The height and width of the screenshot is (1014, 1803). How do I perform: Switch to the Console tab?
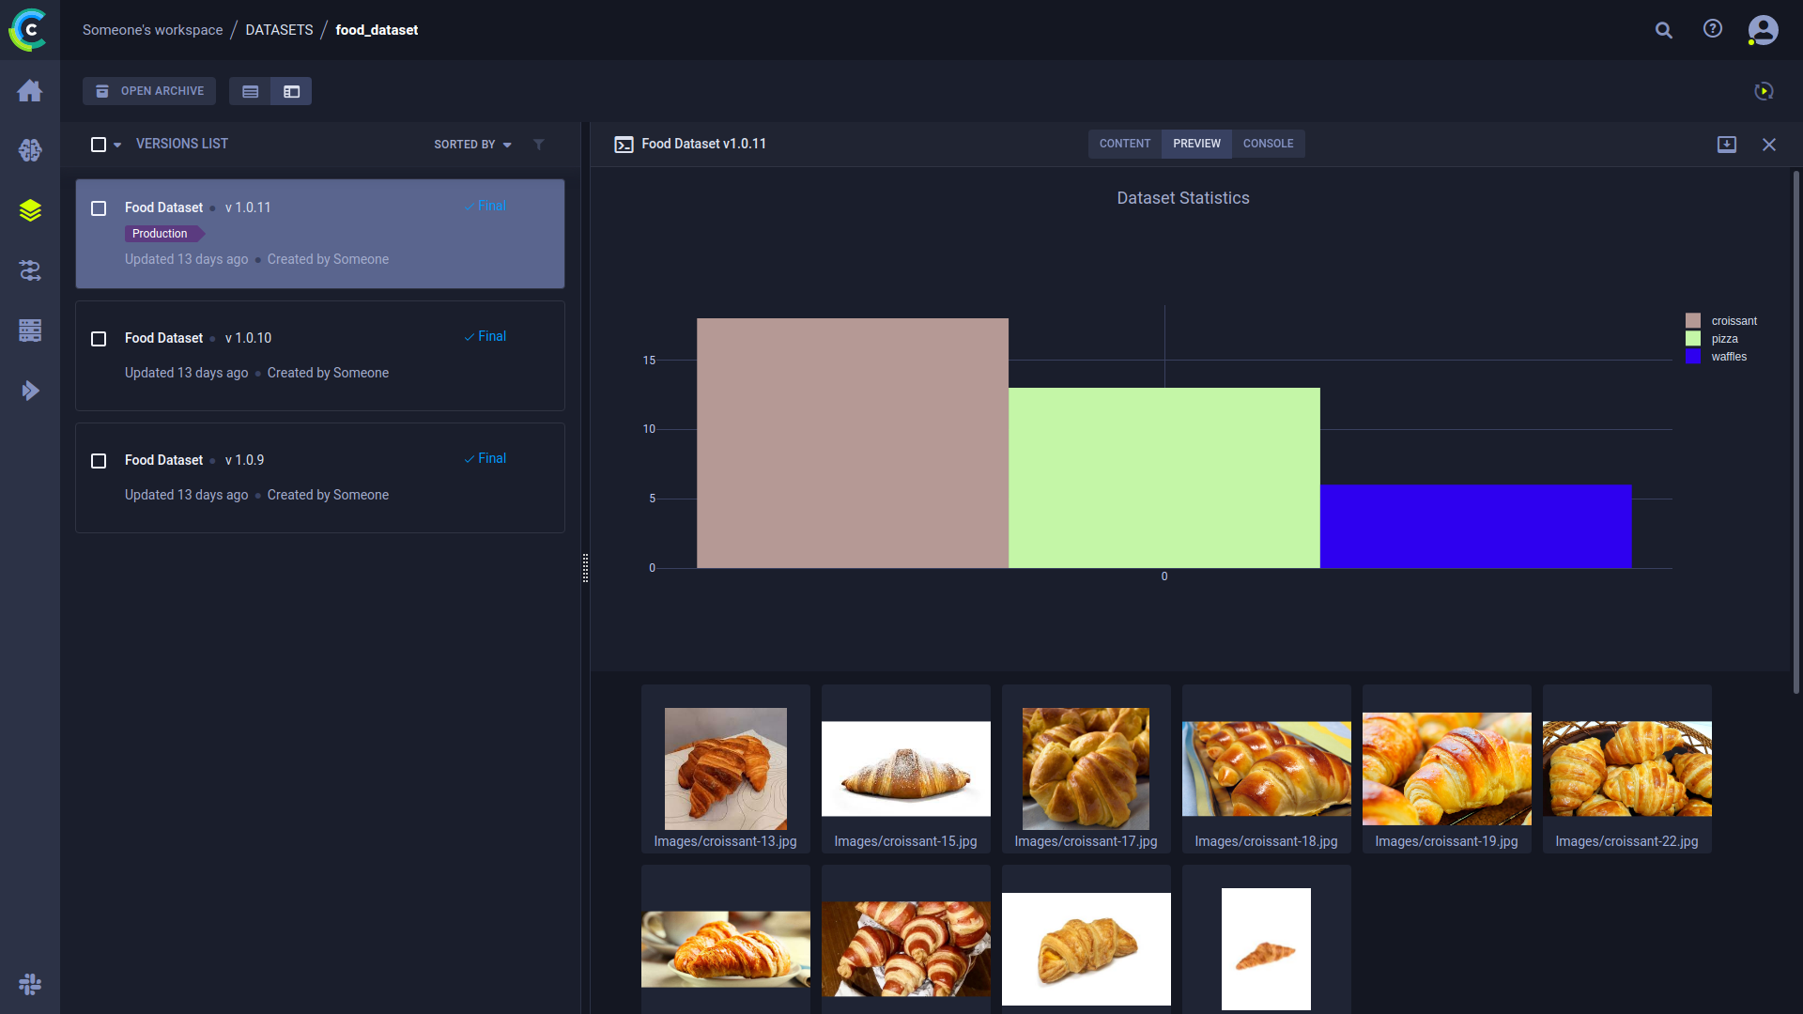click(x=1268, y=144)
